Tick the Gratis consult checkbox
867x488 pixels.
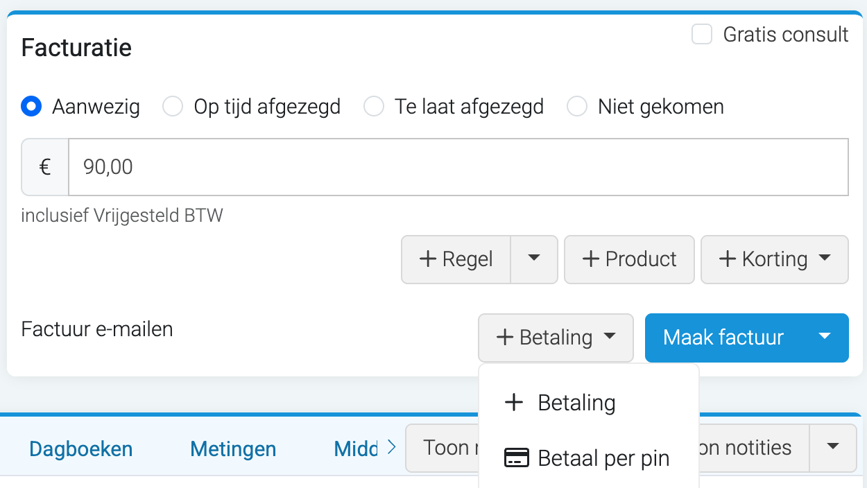tap(702, 34)
